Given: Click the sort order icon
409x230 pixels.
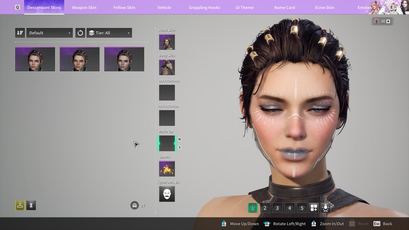Looking at the screenshot, I should tap(20, 33).
